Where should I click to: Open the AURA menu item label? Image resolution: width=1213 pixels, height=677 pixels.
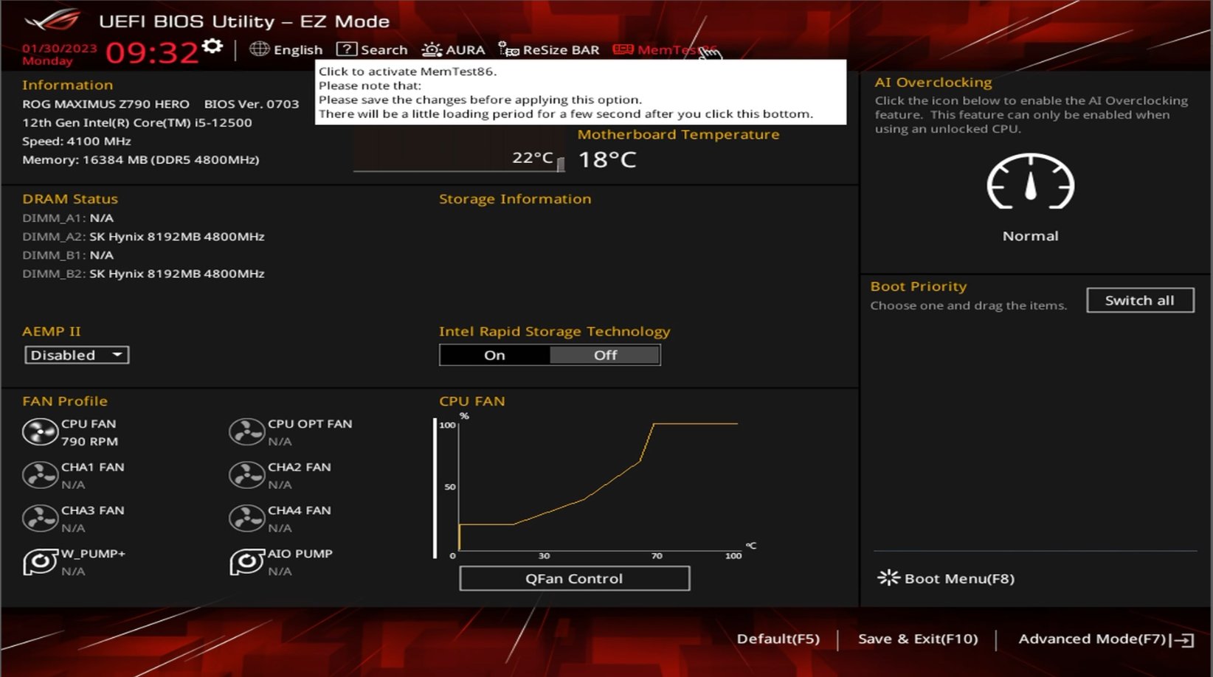(x=466, y=49)
